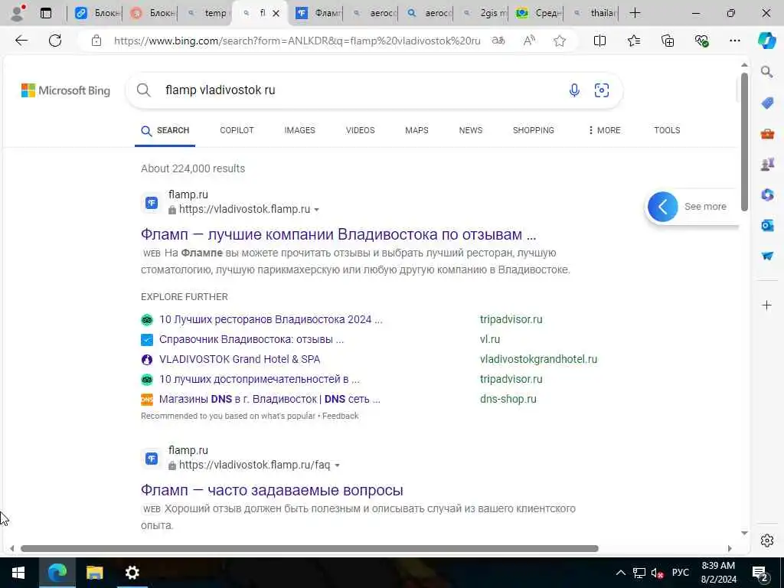Screen dimensions: 784x588
Task: Open Фламп — часто задаваемые вопросы result
Action: (x=272, y=490)
